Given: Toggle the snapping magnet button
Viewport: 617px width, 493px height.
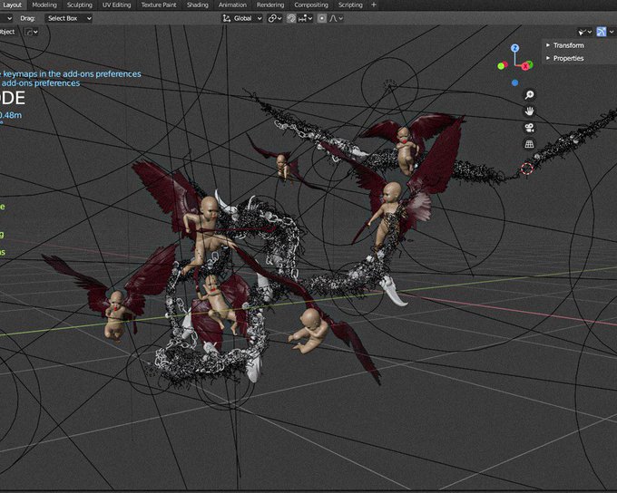Looking at the screenshot, I should (291, 18).
